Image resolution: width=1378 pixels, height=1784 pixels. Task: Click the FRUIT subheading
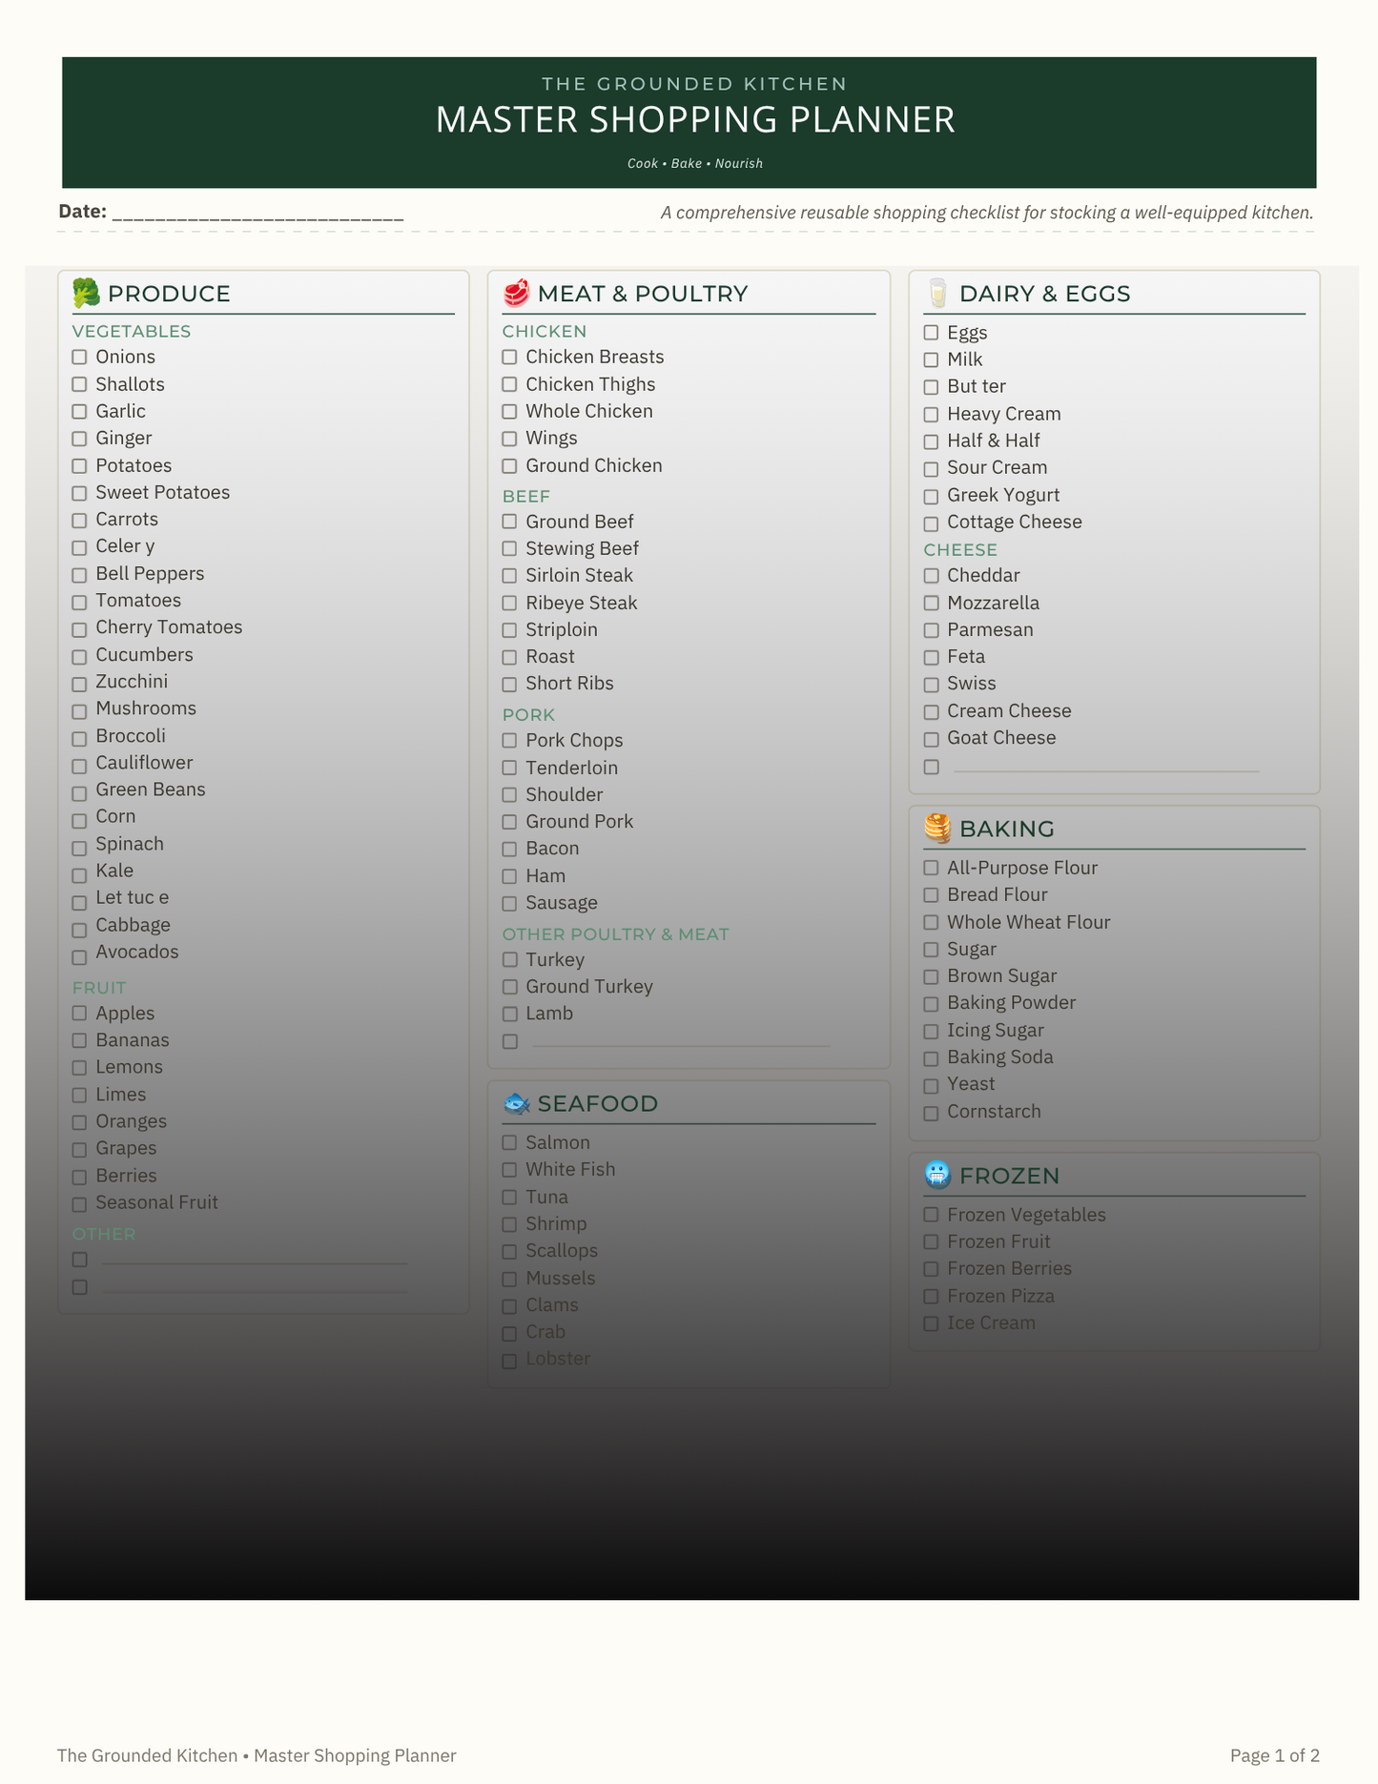click(99, 987)
